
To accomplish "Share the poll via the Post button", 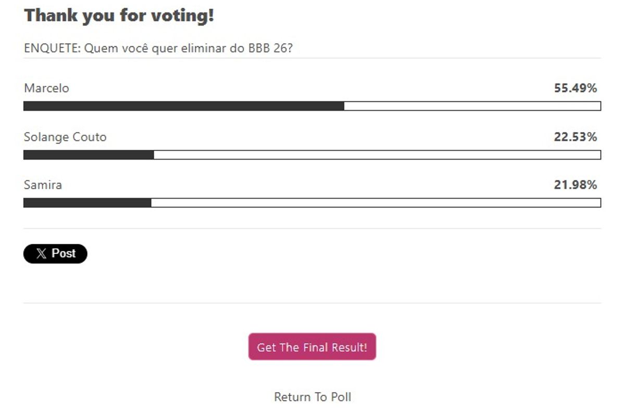I will coord(55,254).
